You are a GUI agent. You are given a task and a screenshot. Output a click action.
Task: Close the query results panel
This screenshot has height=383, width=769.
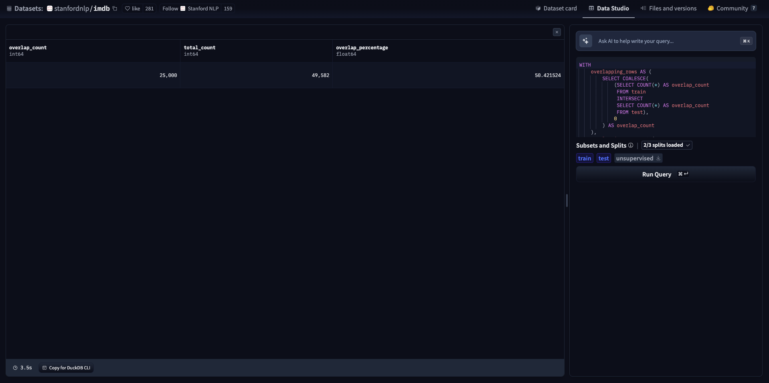557,32
